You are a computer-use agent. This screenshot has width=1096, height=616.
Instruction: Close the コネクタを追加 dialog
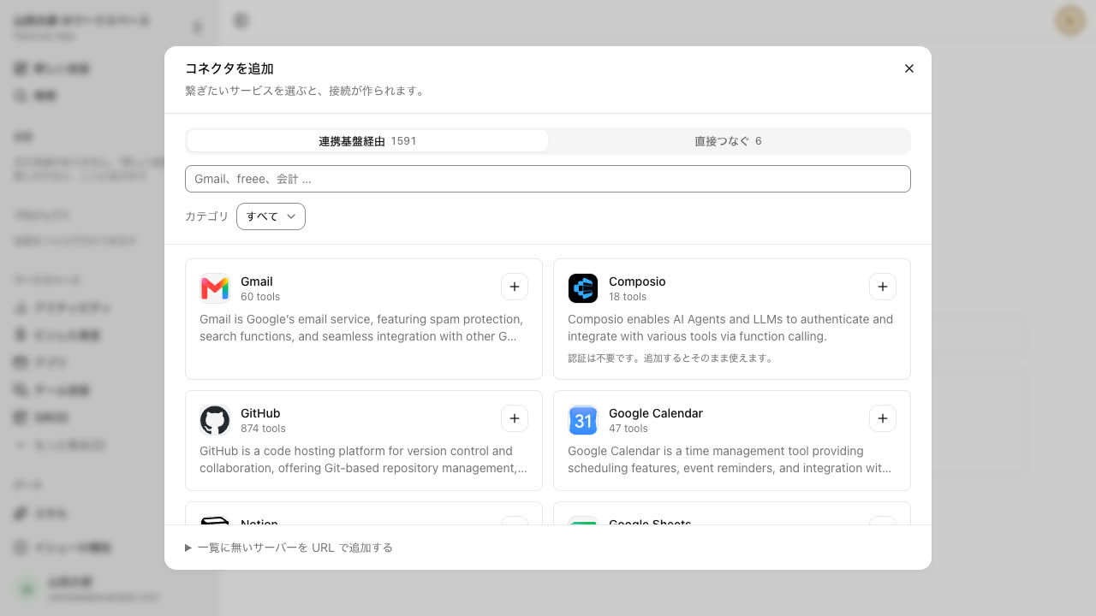909,68
